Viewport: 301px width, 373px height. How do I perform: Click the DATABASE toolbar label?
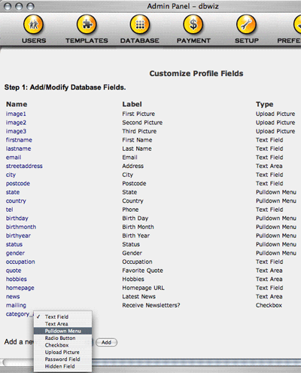(140, 41)
